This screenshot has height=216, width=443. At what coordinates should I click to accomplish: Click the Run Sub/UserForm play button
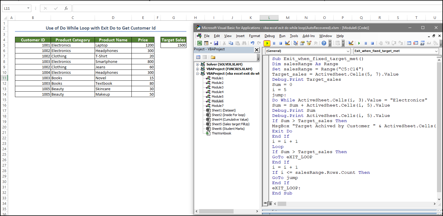[267, 43]
